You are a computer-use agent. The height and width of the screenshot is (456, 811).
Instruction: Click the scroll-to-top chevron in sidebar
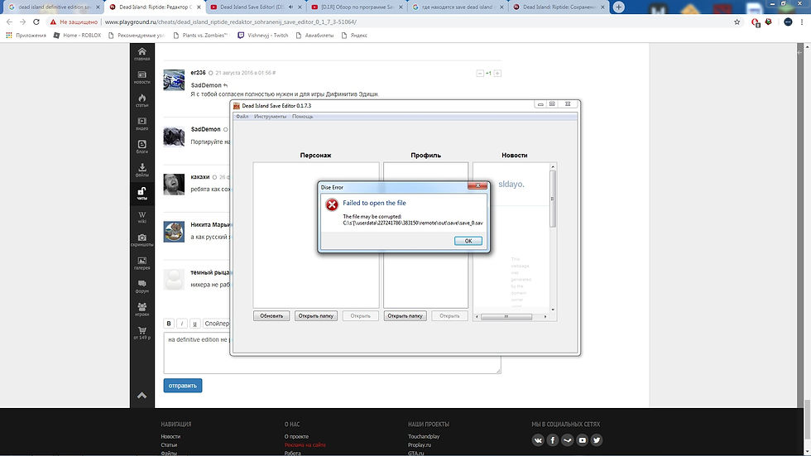click(x=142, y=396)
